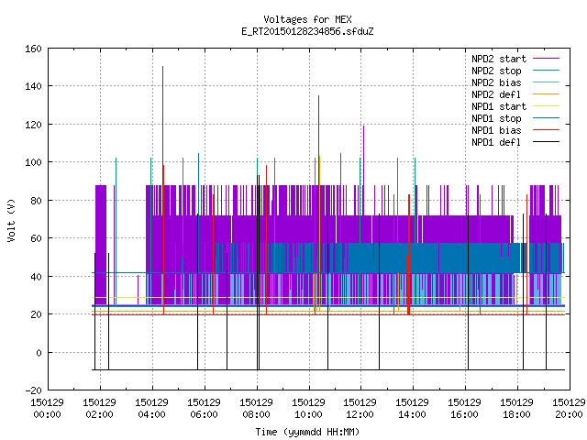Click the x-axis tick label 150129 18:00
This screenshot has width=587, height=440.
click(x=516, y=409)
